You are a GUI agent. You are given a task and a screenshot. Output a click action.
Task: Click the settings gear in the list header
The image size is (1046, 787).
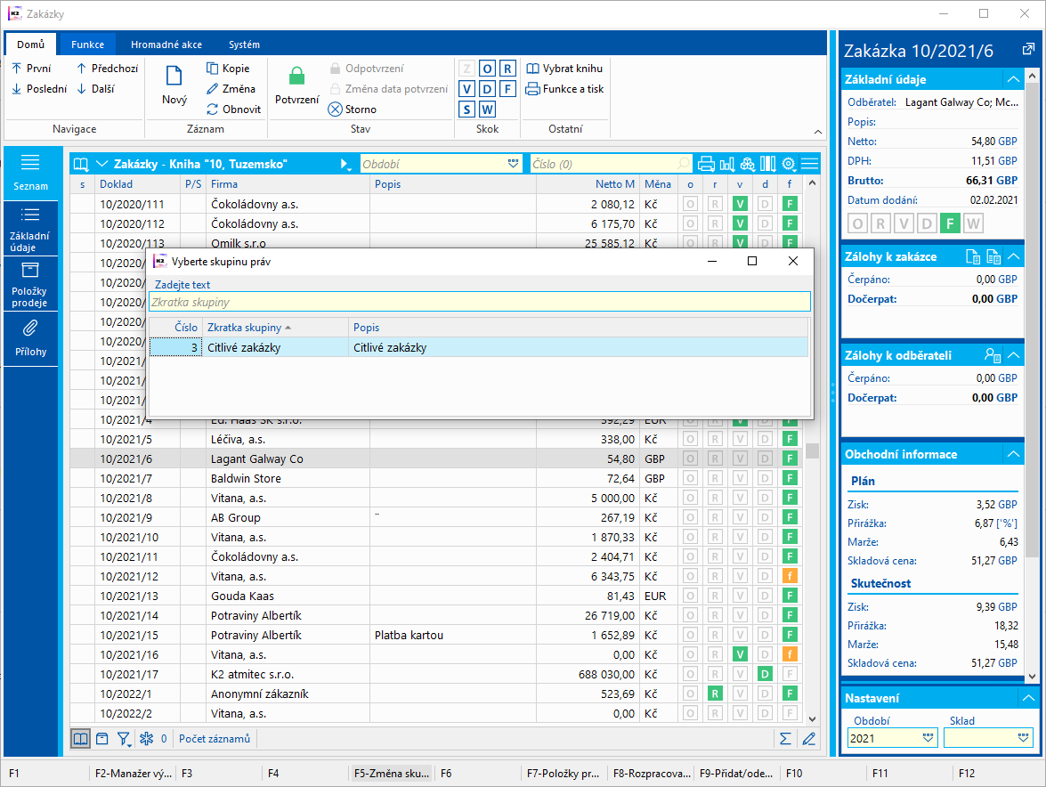pos(788,164)
